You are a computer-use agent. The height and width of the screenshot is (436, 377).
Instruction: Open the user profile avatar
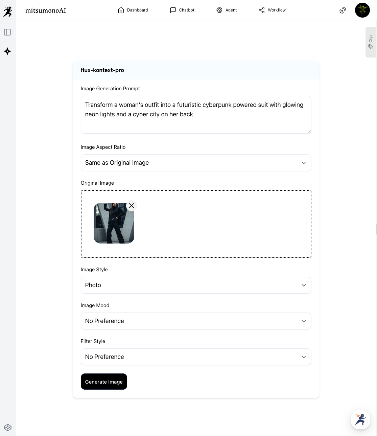coord(362,10)
